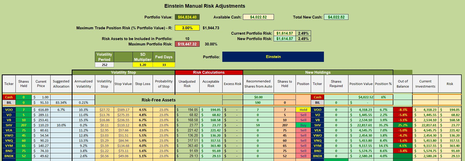This screenshot has width=465, height=161.
Task: Click the VO shares held cell 5
Action: pyautogui.click(x=24, y=115)
